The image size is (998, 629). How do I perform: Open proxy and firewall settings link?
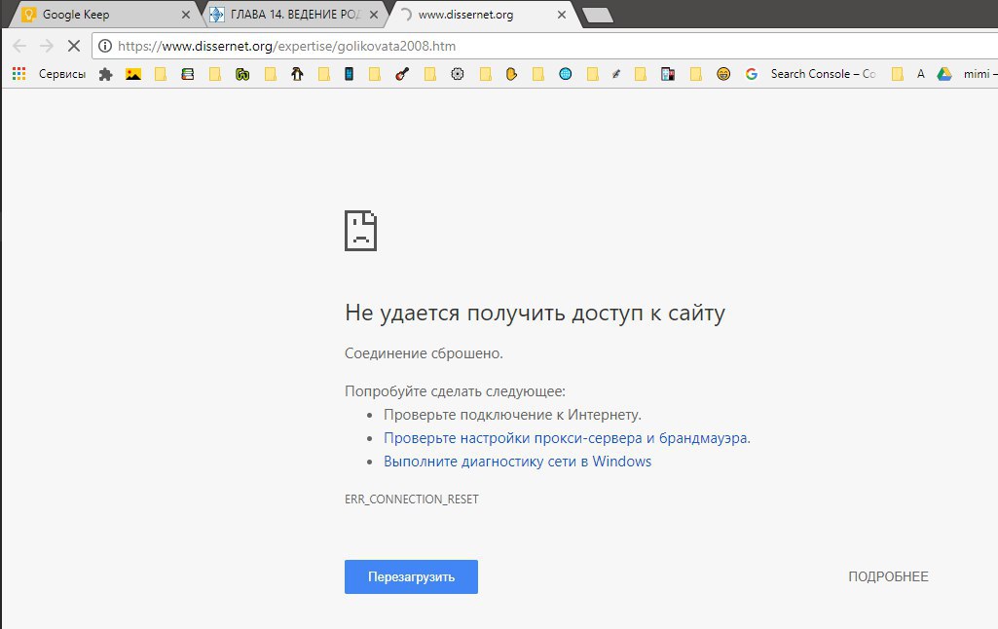567,438
